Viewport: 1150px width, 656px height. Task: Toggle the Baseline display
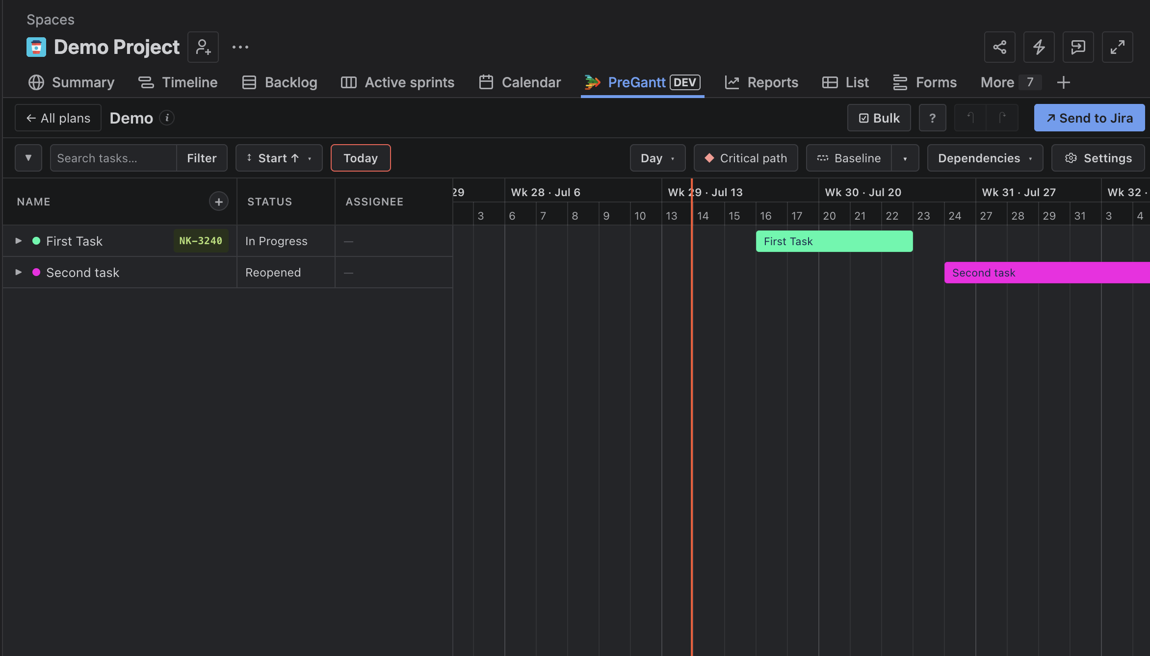click(x=849, y=158)
